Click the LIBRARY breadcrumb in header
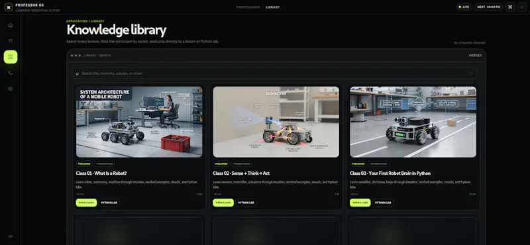 pos(273,7)
